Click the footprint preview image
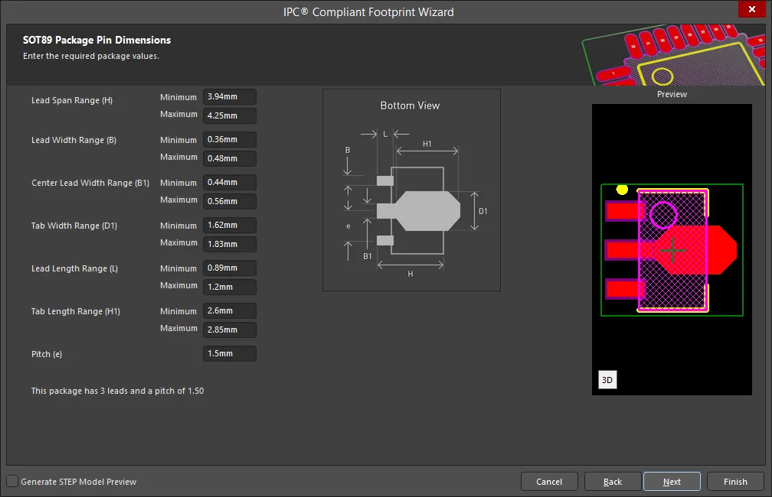The height and width of the screenshot is (497, 772). coord(672,249)
